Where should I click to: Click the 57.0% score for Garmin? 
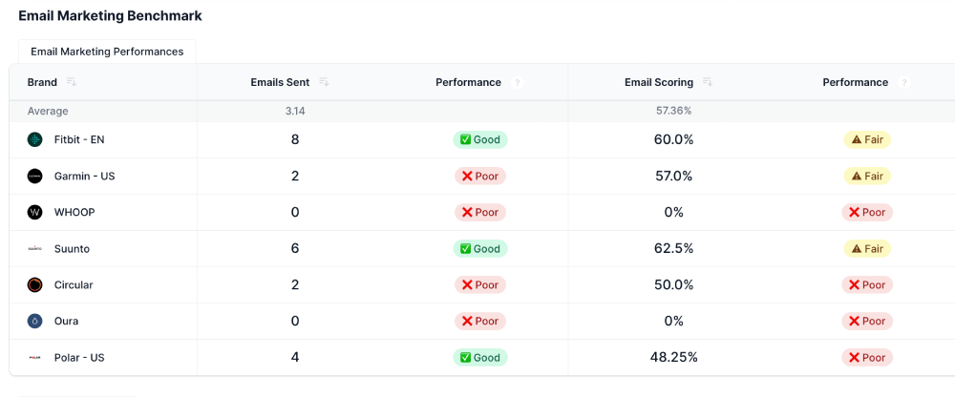tap(673, 176)
